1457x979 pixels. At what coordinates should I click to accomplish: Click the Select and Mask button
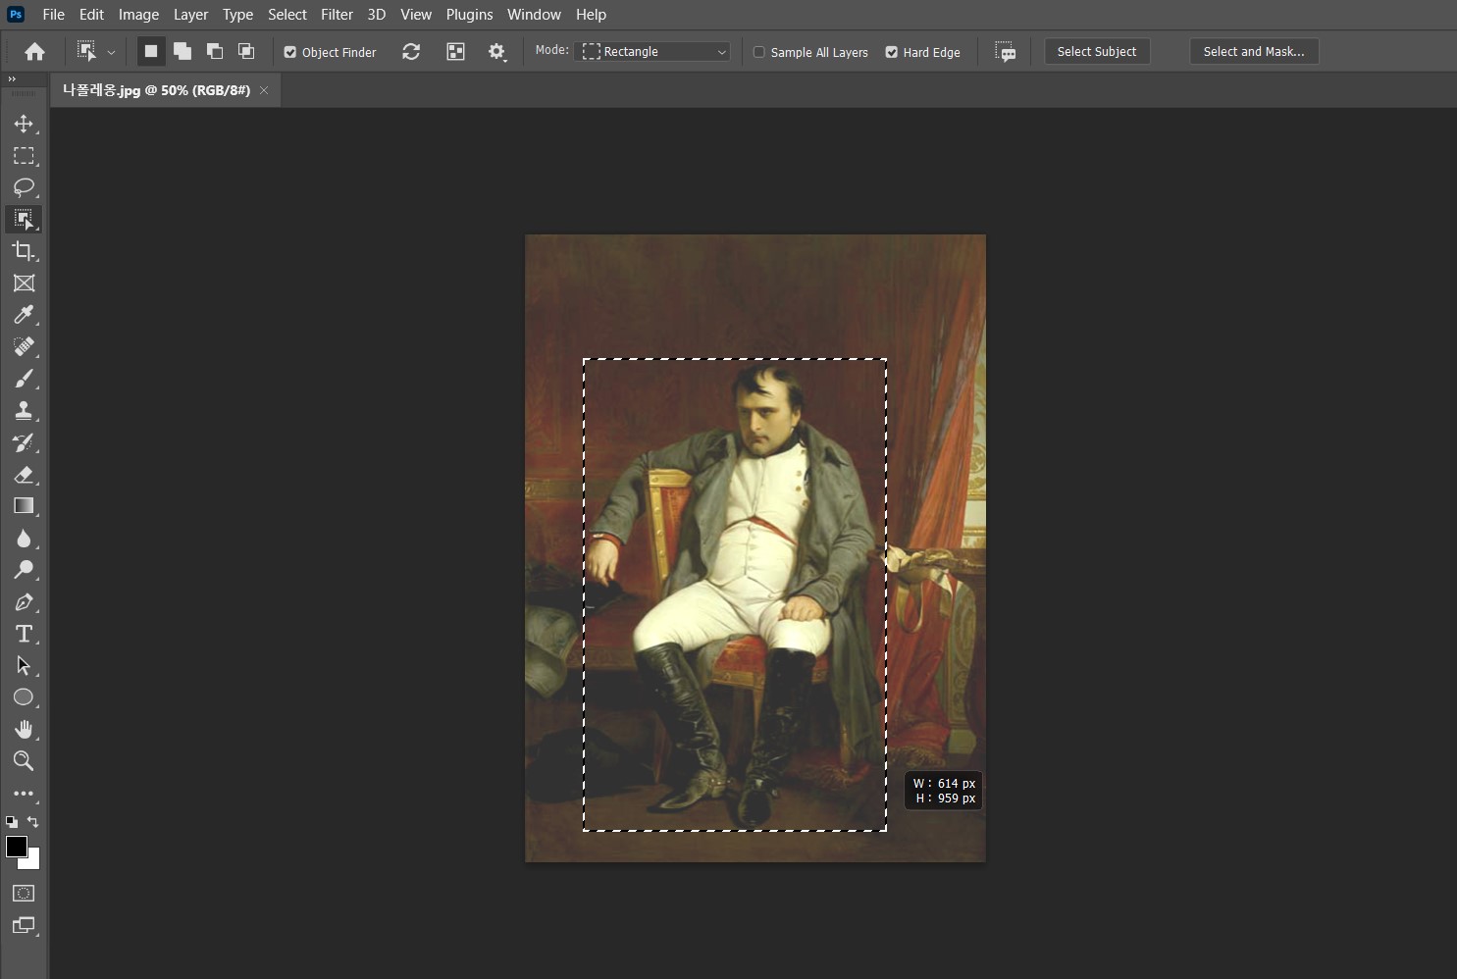pos(1254,52)
